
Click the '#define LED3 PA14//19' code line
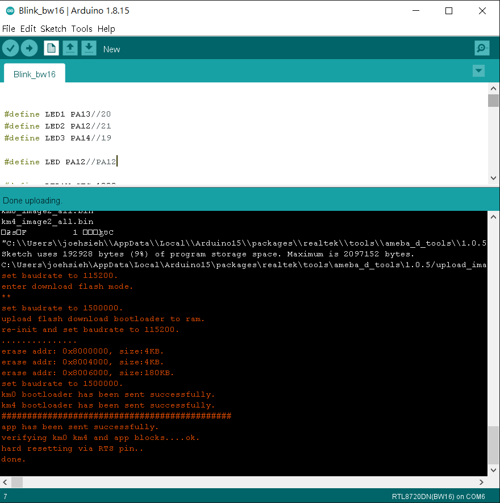click(x=58, y=138)
